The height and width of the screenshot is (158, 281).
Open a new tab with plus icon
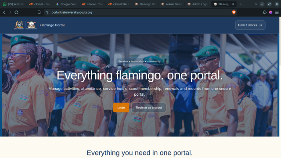pos(241,4)
